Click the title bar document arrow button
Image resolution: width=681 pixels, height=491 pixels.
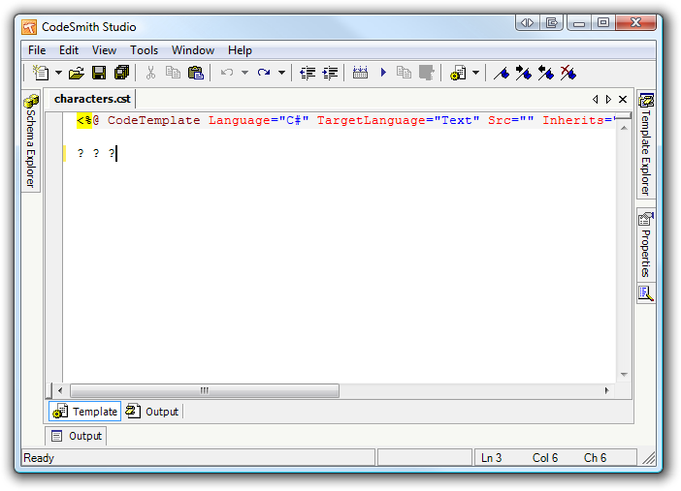[552, 22]
